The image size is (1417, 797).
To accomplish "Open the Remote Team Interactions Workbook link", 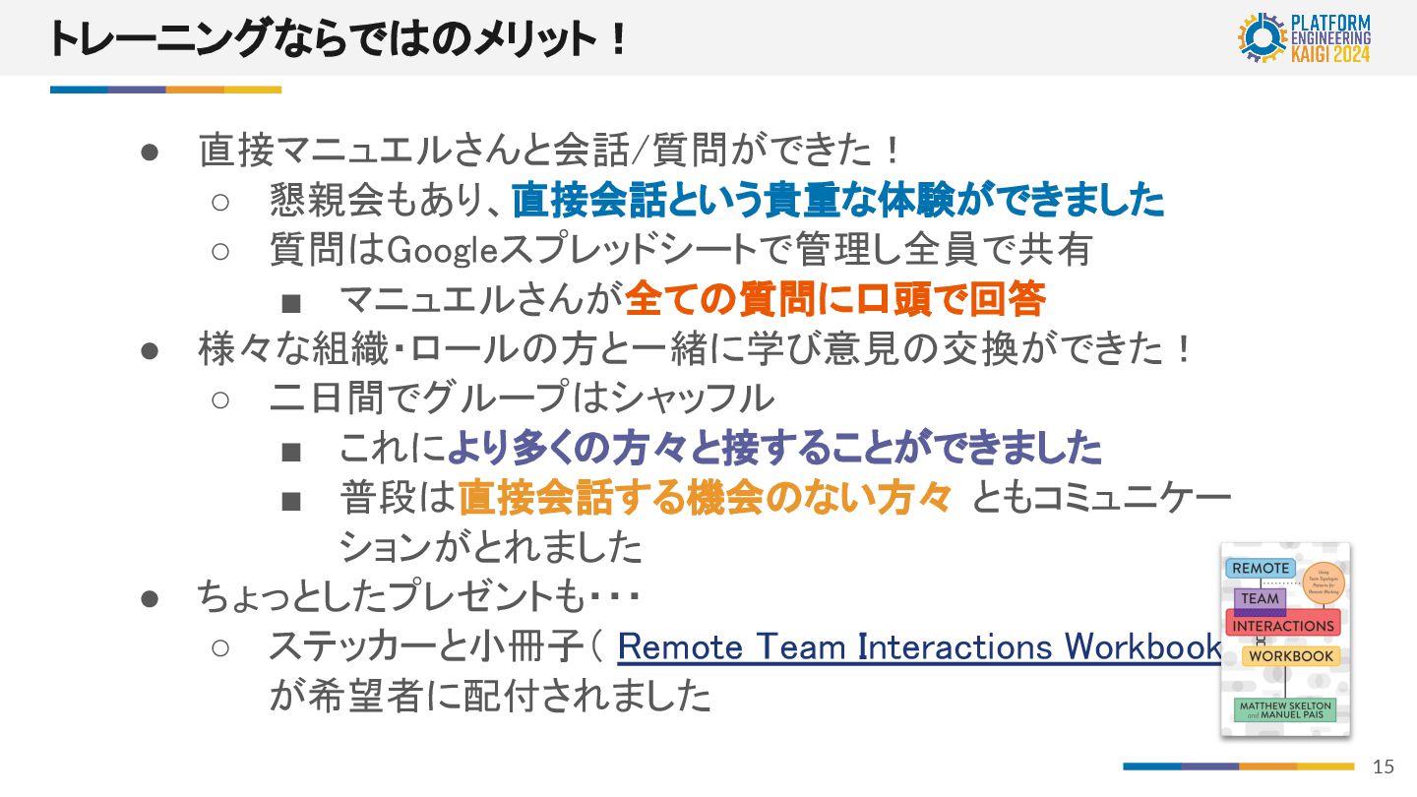I will [x=919, y=646].
